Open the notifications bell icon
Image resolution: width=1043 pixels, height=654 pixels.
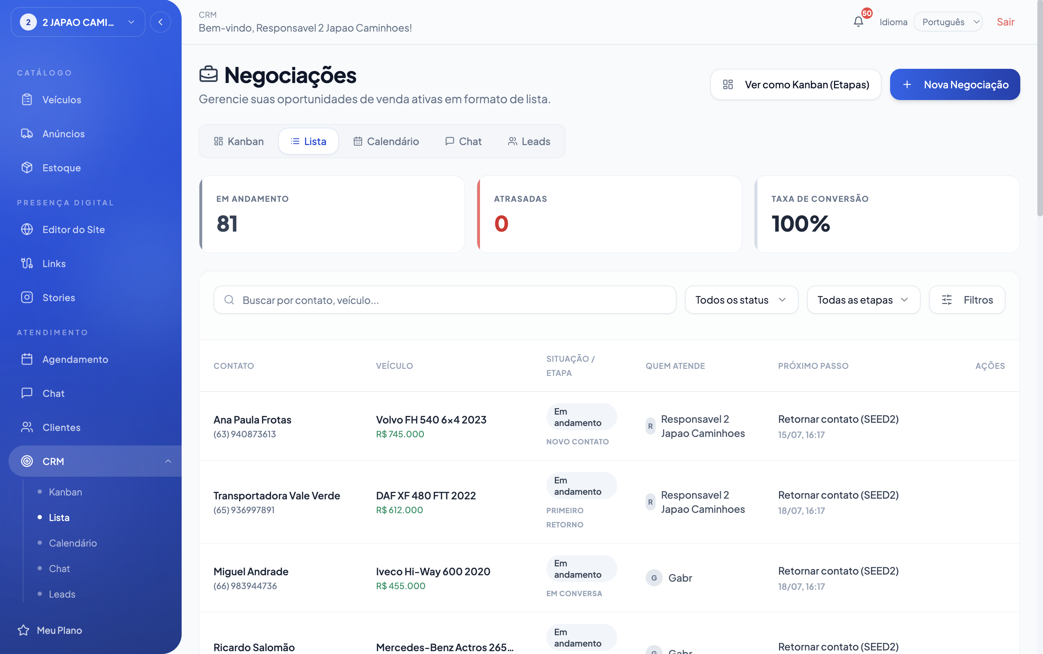click(x=858, y=22)
